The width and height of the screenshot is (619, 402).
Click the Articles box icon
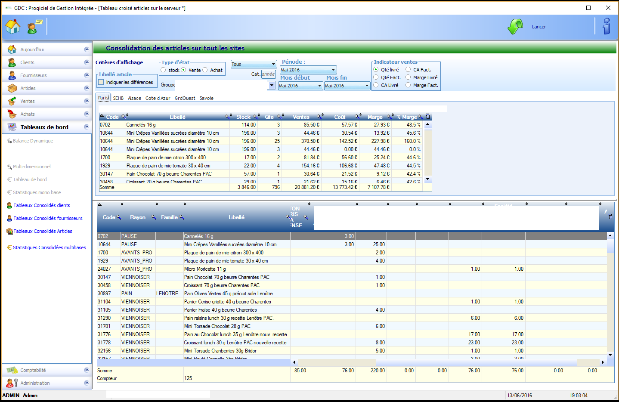(12, 88)
